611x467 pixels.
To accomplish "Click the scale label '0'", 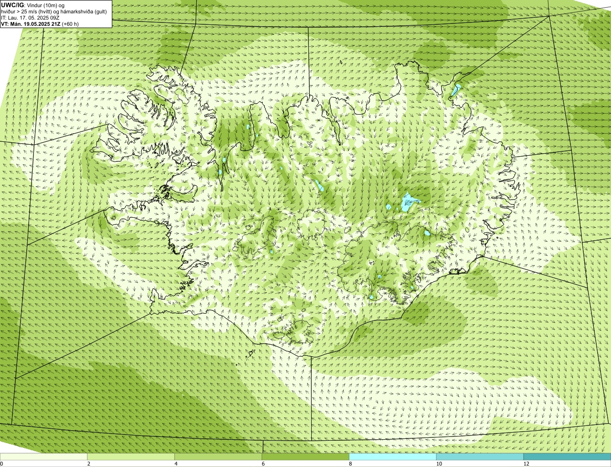I will [x=1, y=464].
